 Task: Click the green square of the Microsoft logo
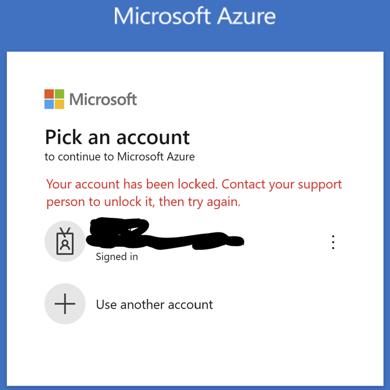click(x=60, y=94)
